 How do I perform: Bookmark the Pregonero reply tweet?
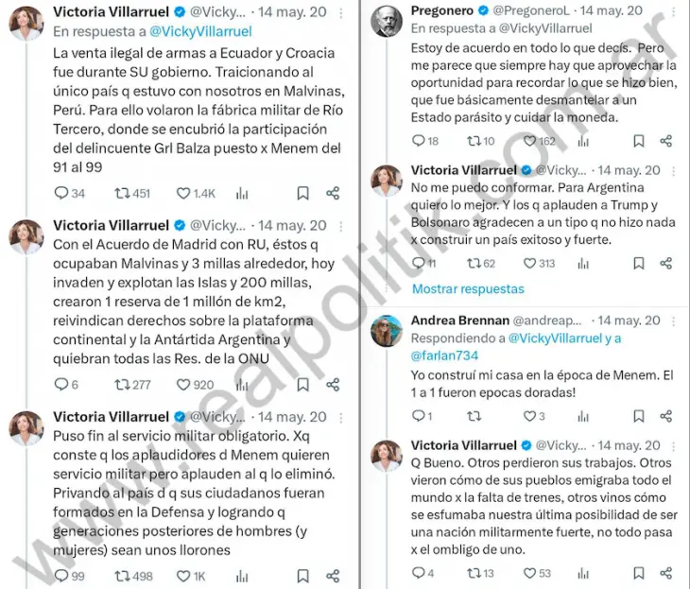639,141
